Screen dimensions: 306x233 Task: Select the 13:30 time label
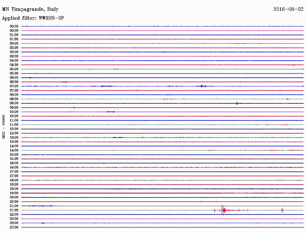click(x=14, y=142)
